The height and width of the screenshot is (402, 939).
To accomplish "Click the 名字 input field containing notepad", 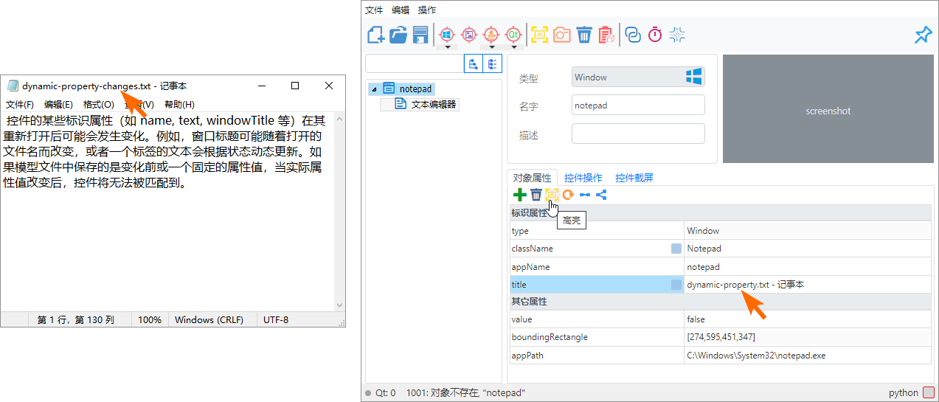I will [637, 105].
